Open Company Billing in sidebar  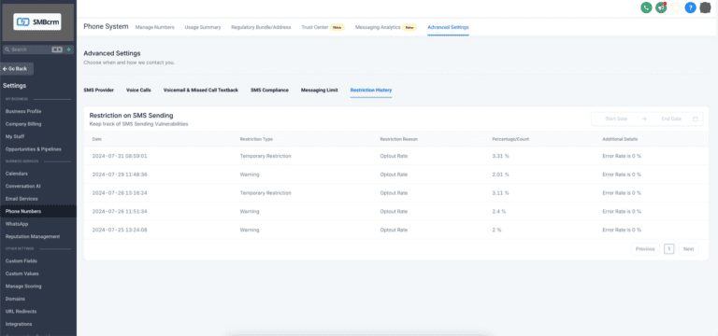23,124
